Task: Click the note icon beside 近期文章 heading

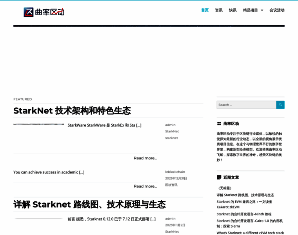Action: [219, 177]
